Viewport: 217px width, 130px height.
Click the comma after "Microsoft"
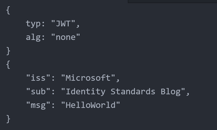118,80
